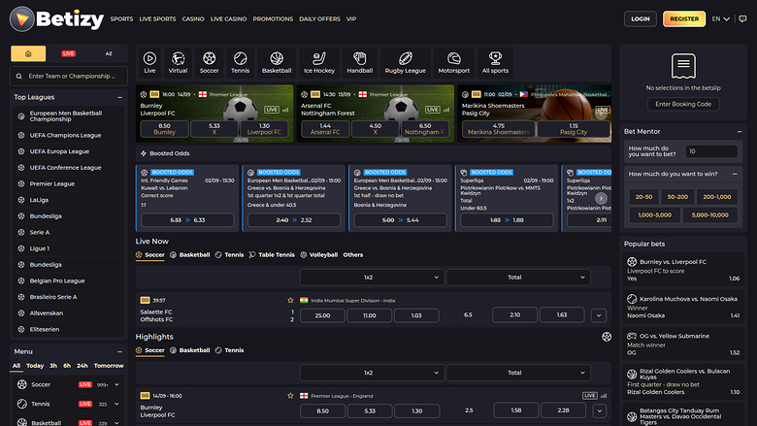
Task: Collapse the Top Leagues panel
Action: click(119, 97)
